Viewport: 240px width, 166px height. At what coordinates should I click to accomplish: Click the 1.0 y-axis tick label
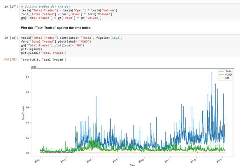click(x=27, y=77)
